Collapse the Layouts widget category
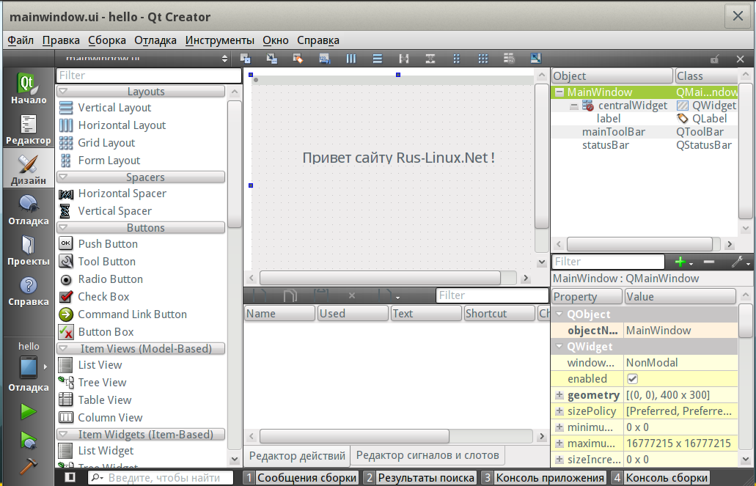The height and width of the screenshot is (486, 756). click(63, 92)
